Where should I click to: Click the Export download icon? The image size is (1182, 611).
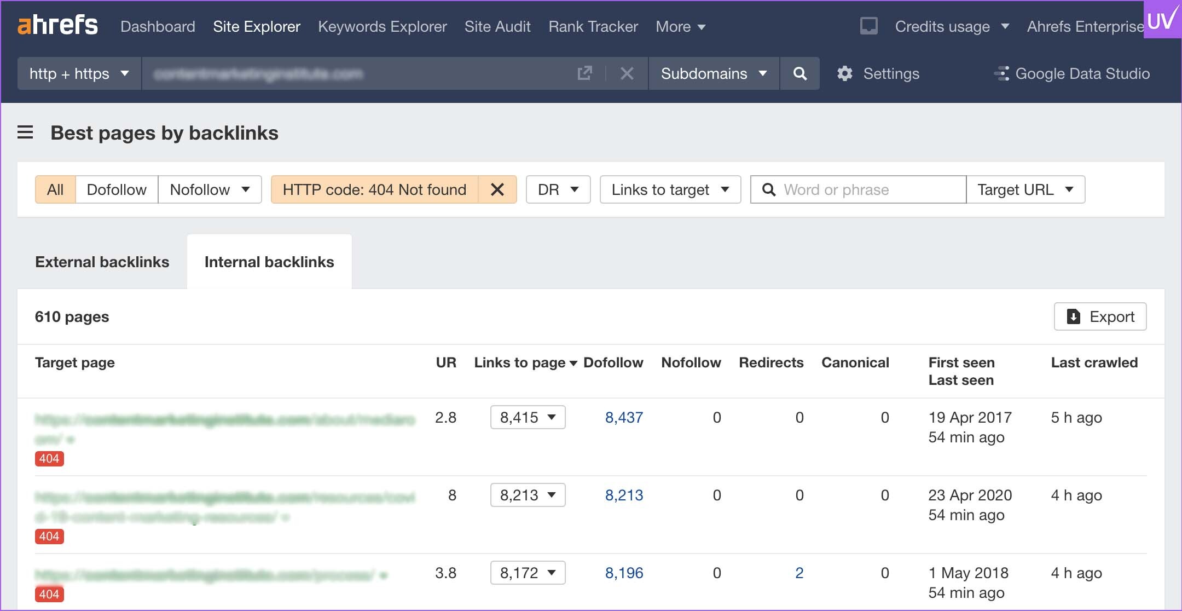pyautogui.click(x=1074, y=316)
